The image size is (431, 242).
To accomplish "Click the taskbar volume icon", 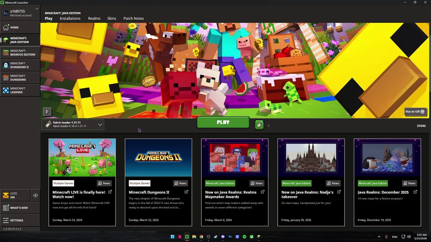I will point(409,237).
